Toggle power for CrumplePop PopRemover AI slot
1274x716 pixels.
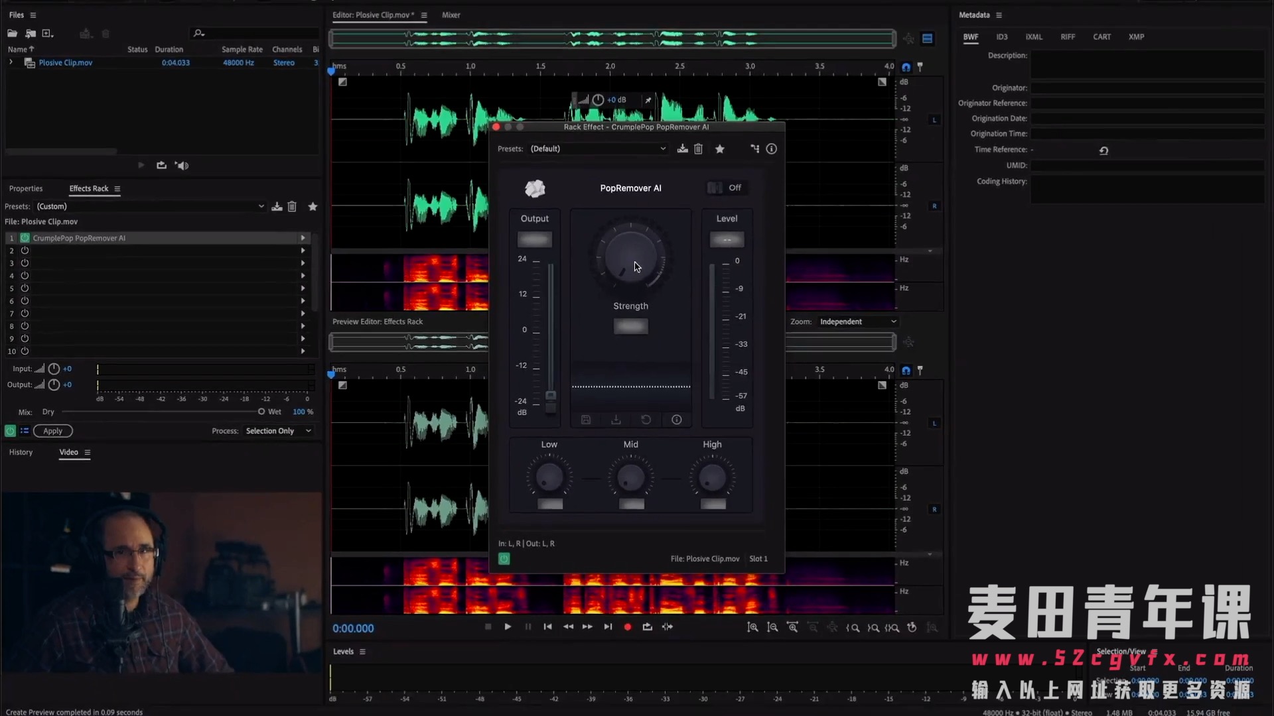point(25,238)
